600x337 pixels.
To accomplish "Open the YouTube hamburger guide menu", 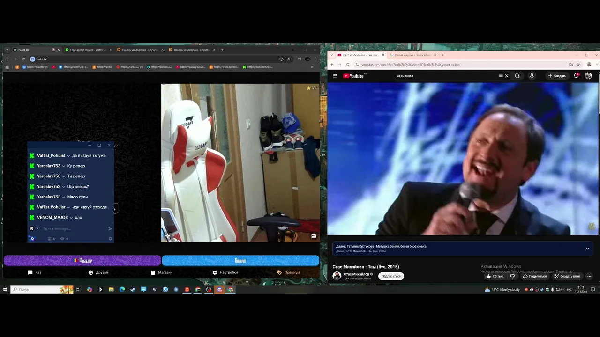I will [x=335, y=76].
